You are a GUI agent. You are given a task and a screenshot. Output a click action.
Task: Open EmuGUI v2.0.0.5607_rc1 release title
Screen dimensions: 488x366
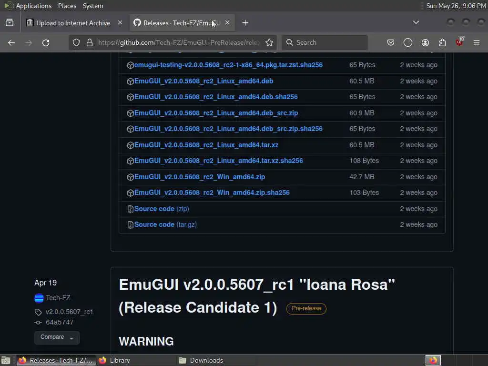coord(257,296)
